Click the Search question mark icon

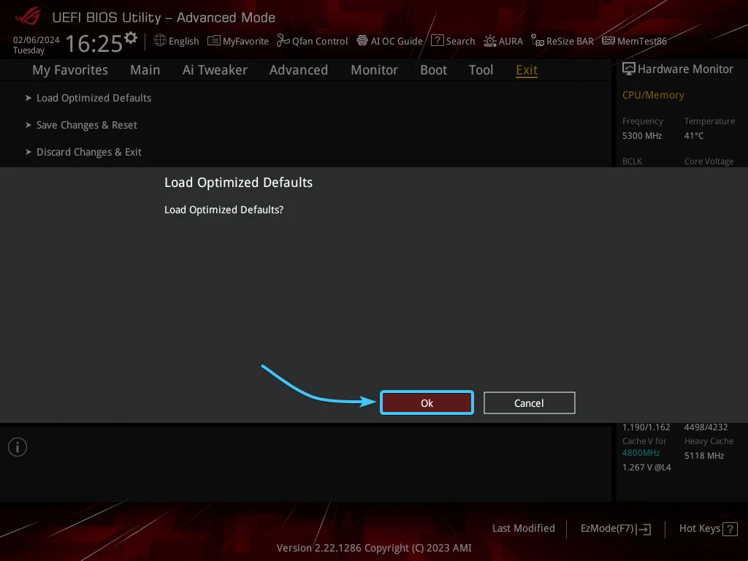tap(437, 41)
